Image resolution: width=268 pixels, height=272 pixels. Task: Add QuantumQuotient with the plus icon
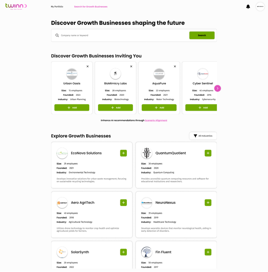(x=208, y=153)
